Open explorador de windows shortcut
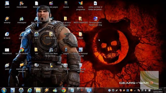 [x=22, y=68]
